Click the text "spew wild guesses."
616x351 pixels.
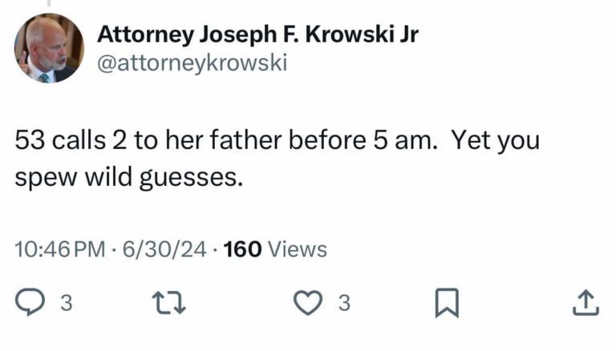point(128,175)
